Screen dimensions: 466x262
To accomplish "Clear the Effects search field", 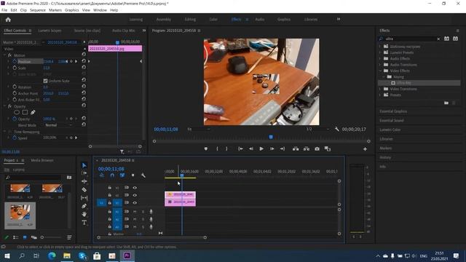I will pyautogui.click(x=438, y=39).
